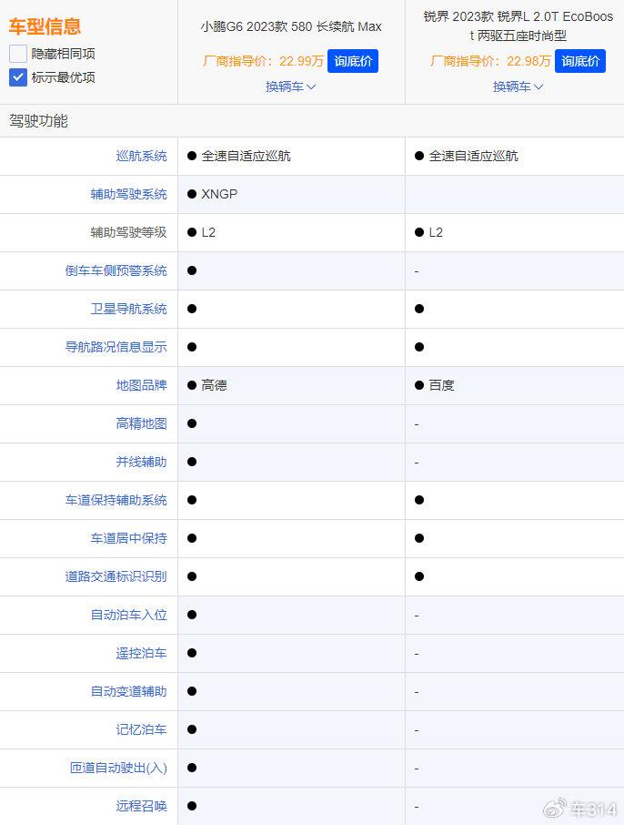This screenshot has width=624, height=825.
Task: Open the 车道居中保持 link
Action: click(x=129, y=538)
